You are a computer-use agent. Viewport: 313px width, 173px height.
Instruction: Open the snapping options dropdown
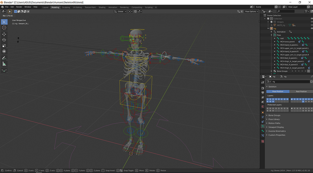pos(140,12)
